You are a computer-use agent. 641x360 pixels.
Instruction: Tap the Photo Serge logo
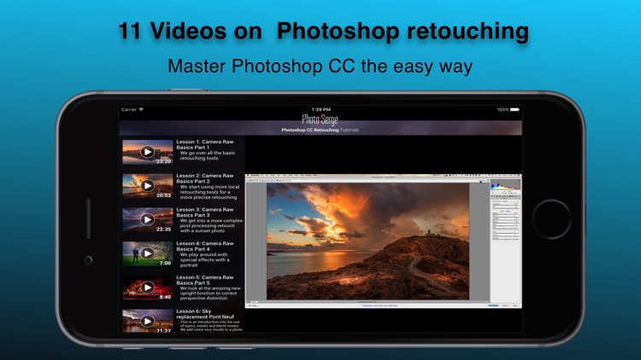(x=320, y=119)
